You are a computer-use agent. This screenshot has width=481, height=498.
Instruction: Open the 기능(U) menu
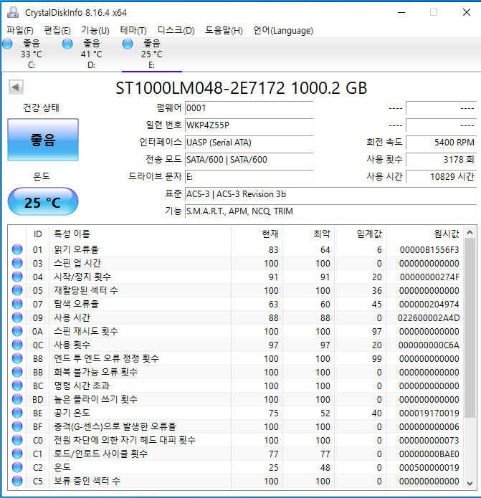click(95, 31)
